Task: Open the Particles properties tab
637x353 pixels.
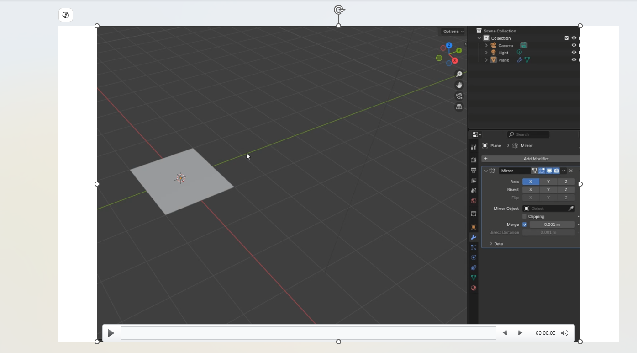Action: (x=474, y=247)
